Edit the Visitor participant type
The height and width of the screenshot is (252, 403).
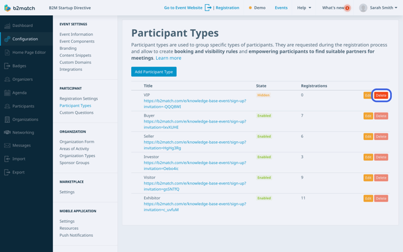368,178
